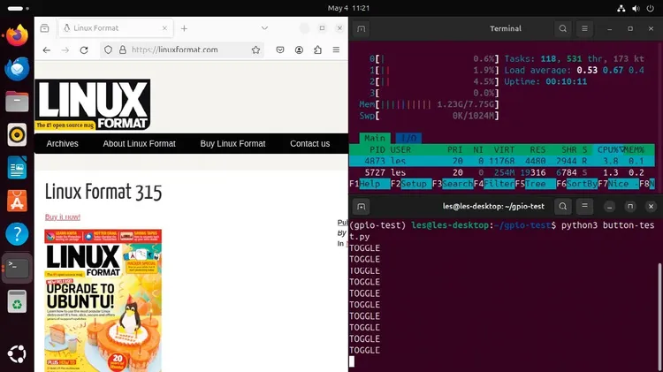Open Firefox View recent browsing icon
The width and height of the screenshot is (663, 372).
coord(44,28)
